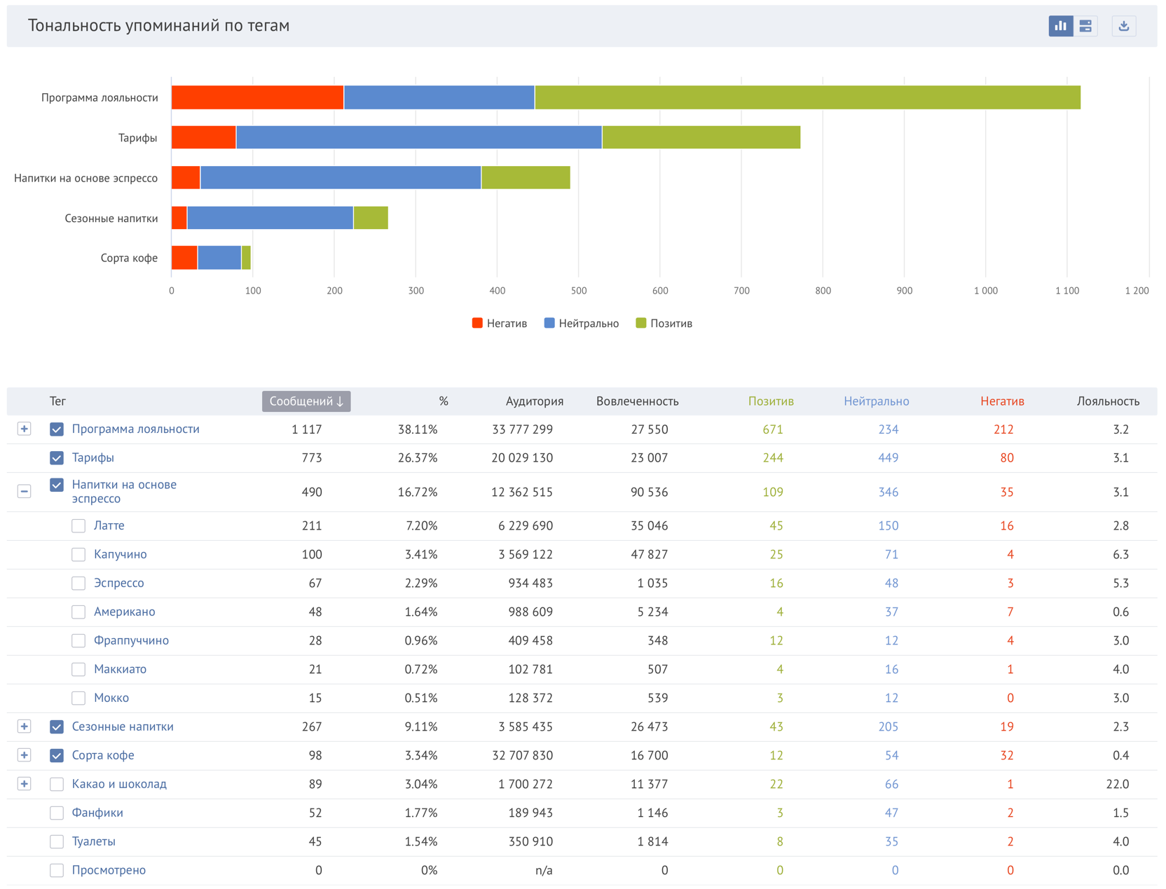The height and width of the screenshot is (889, 1166).
Task: Expand the Сорта кофе row
Action: pos(24,755)
